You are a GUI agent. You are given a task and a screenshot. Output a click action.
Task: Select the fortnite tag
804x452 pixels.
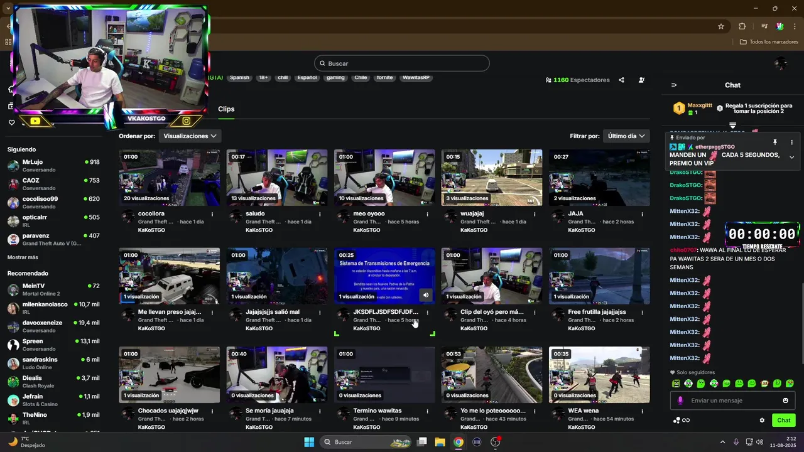(384, 78)
